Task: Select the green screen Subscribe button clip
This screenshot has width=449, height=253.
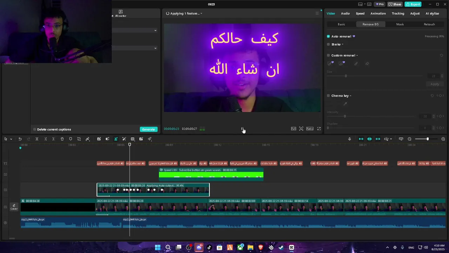Action: coord(211,174)
